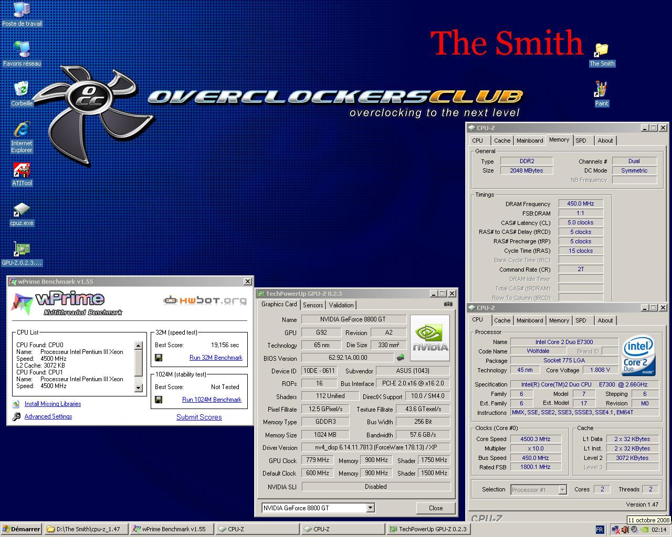
Task: Click the GPU-Z screenshot camera icon
Action: click(x=448, y=304)
